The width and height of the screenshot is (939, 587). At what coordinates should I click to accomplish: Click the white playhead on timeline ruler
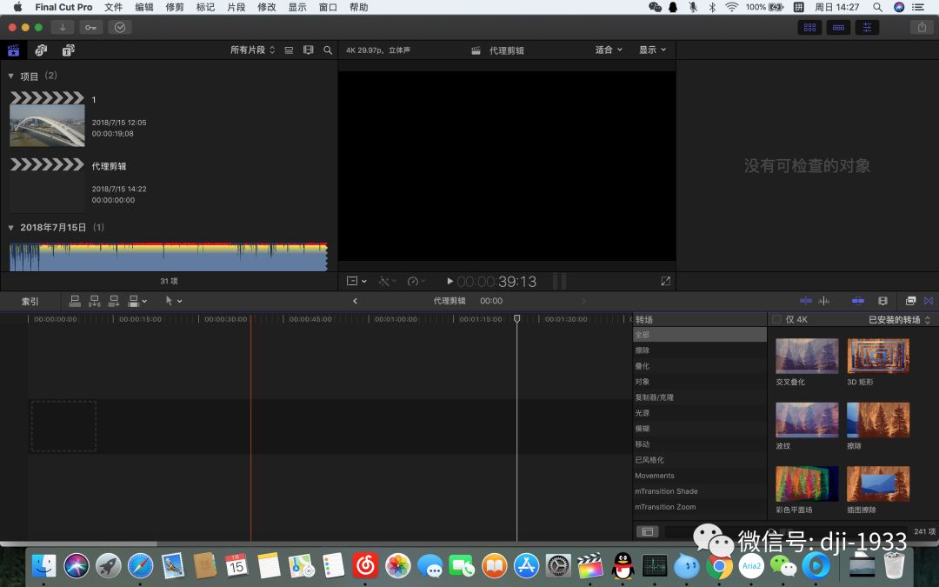[516, 318]
